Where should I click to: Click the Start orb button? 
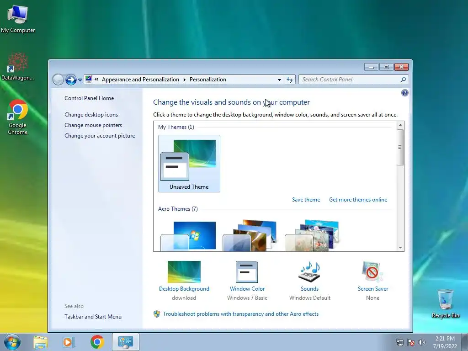coord(12,342)
